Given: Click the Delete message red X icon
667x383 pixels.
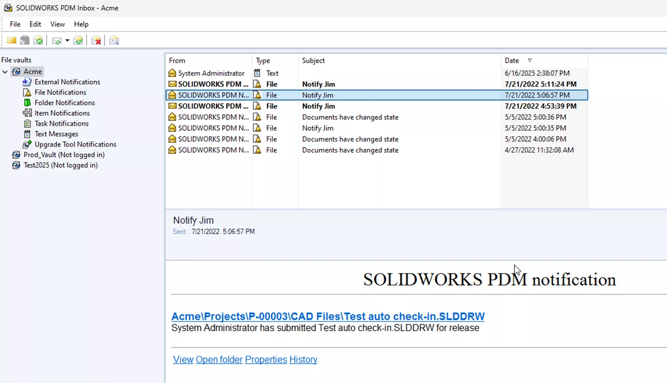Looking at the screenshot, I should pos(96,40).
